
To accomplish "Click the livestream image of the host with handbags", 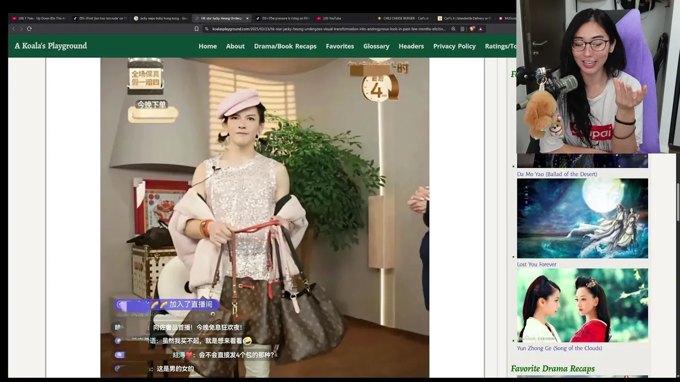I will (265, 218).
